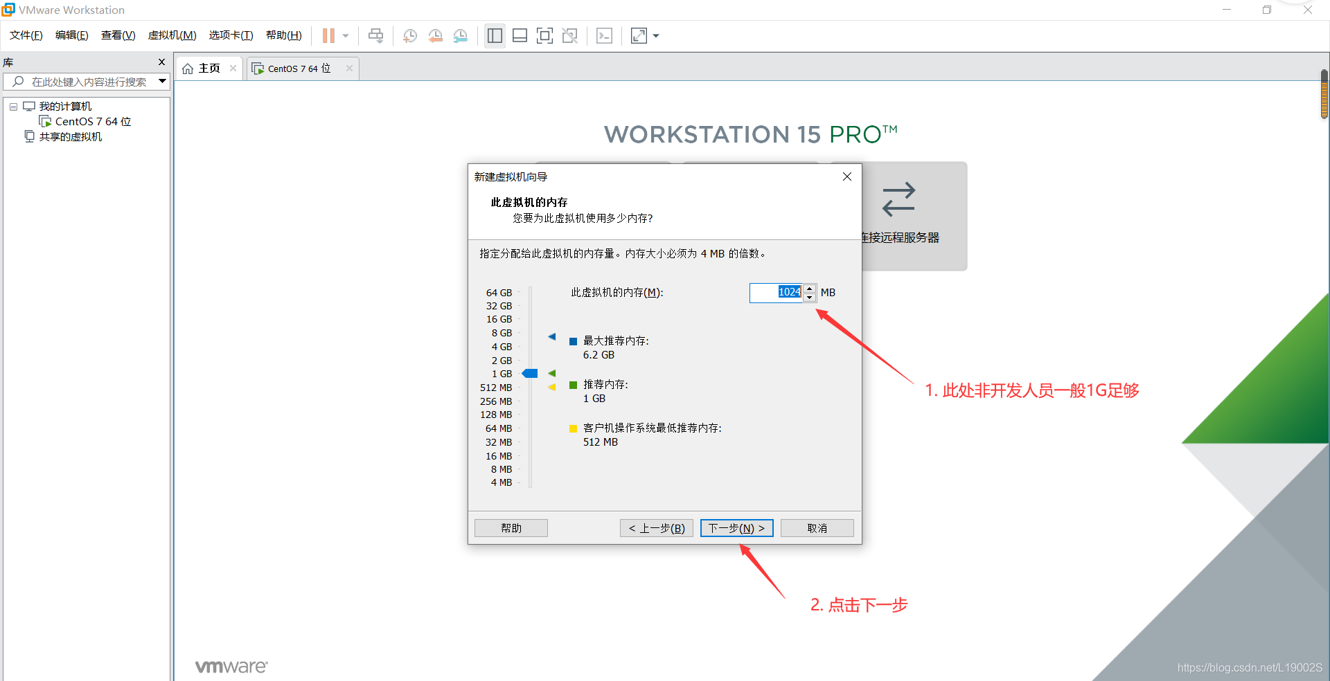The height and width of the screenshot is (681, 1330).
Task: Switch to the 主页 tab
Action: coord(209,69)
